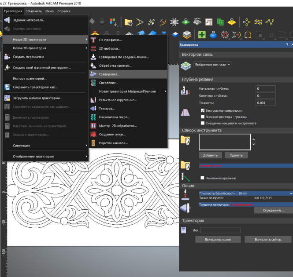
Task: Click the Вычислить сейчас button
Action: point(268,240)
